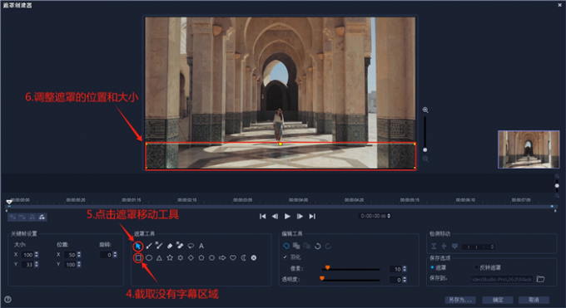Adjust the motion detection time stepper
Screen dimensions: 566x308
[x=492, y=247]
